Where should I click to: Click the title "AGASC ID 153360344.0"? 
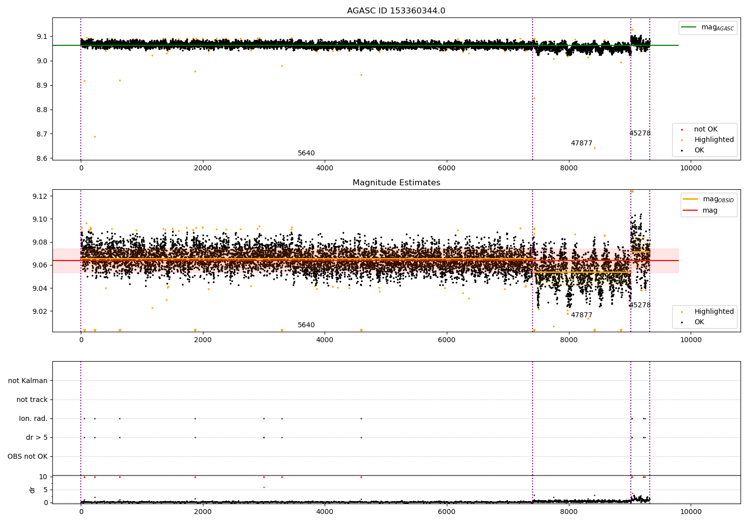(x=396, y=11)
